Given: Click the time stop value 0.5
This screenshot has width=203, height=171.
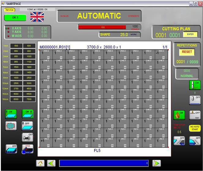Looking at the screenshot, I should [x=179, y=132].
